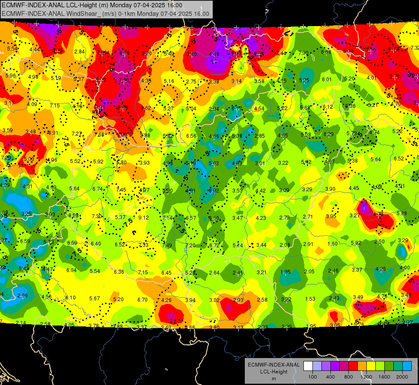419x385 pixels.
Task: Click the wind shear value 3.59
Action: [7, 130]
